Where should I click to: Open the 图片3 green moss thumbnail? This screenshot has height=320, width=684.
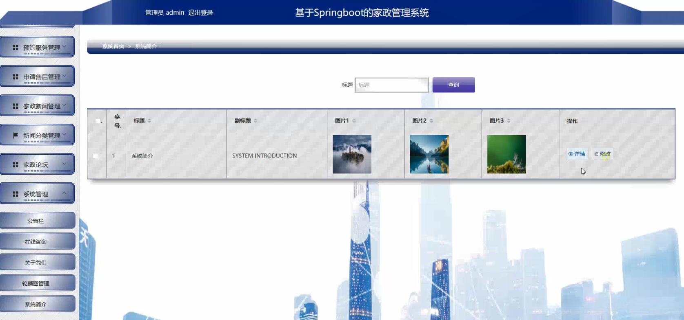coord(506,154)
